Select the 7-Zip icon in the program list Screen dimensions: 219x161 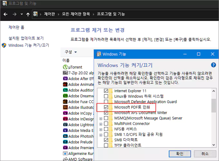pyautogui.click(x=65, y=73)
